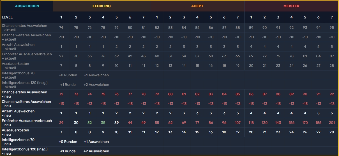Open the ADEPT column group header

[x=197, y=6]
